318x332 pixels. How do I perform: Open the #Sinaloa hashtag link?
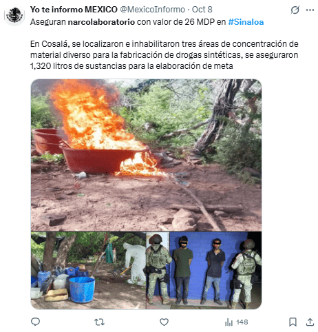tap(246, 22)
